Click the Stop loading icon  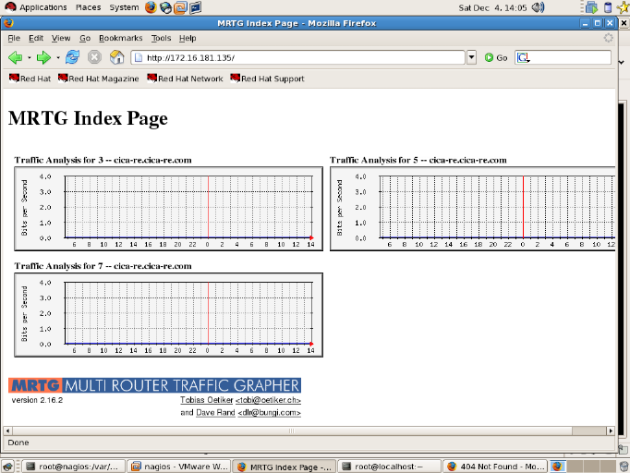(94, 57)
